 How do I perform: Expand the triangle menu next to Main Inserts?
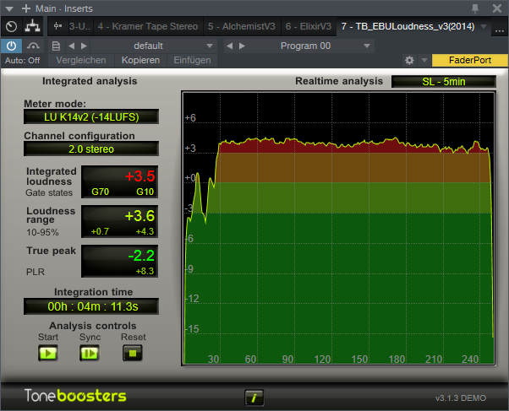(9, 8)
